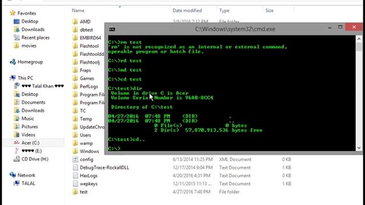Screen dimensions: 365x205
Task: Click the Videos library icon
Action: pyautogui.click(x=17, y=135)
